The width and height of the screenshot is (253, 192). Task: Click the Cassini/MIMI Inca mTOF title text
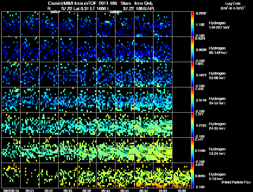[x=72, y=3]
